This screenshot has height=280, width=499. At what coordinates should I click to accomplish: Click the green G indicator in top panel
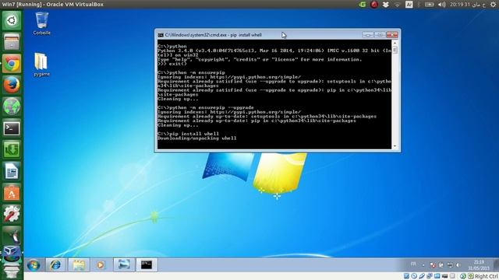(x=362, y=5)
